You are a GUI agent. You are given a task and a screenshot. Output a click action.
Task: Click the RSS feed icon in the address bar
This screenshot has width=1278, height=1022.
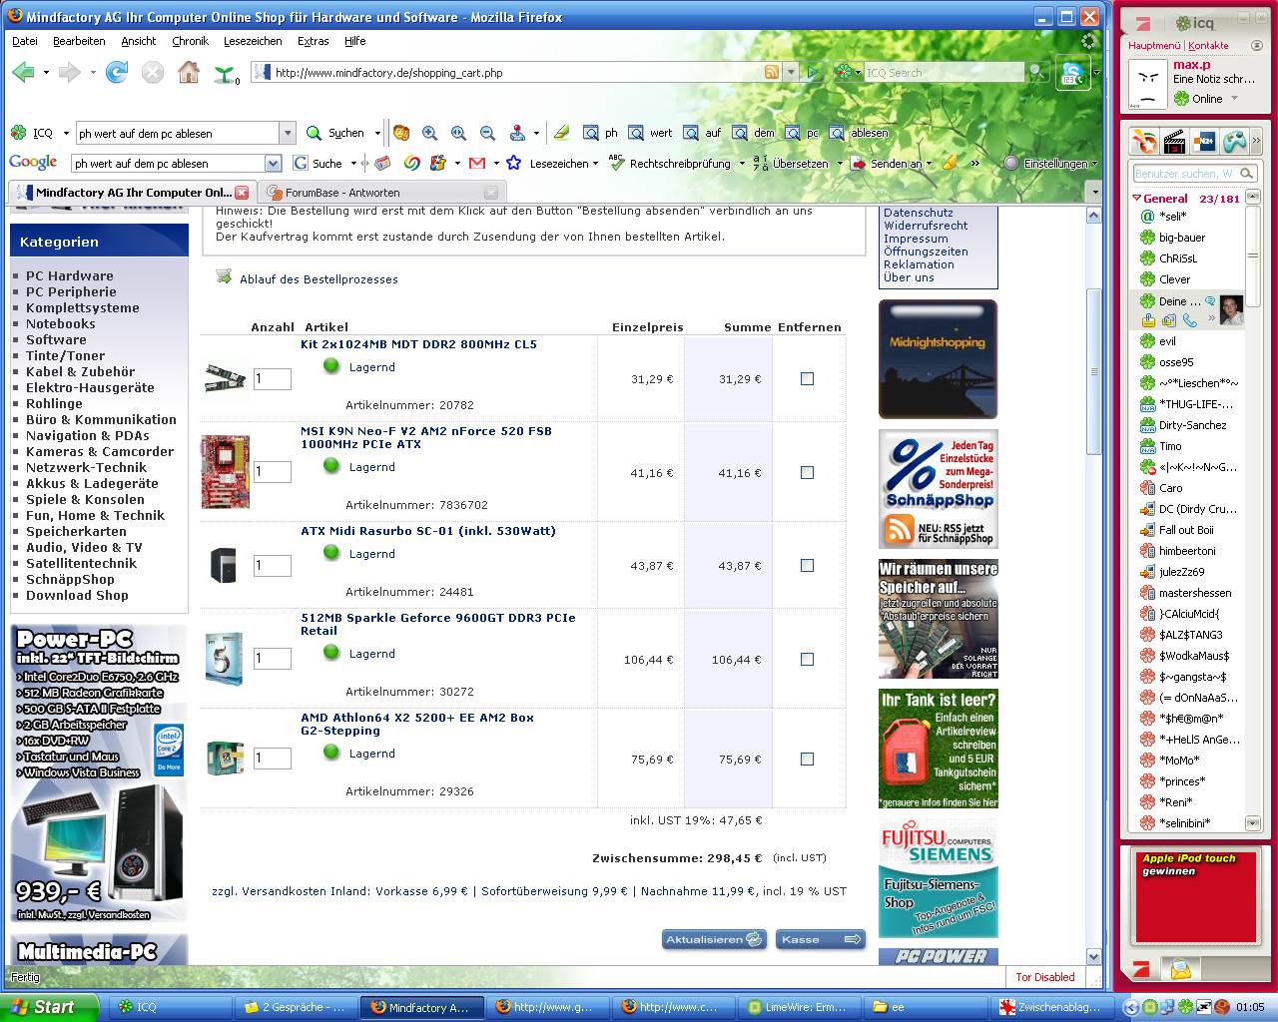772,72
